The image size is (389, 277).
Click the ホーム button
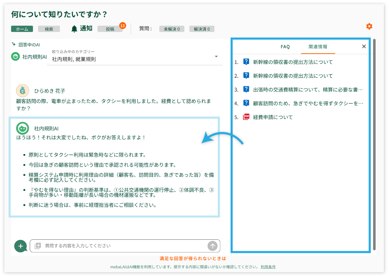pyautogui.click(x=22, y=29)
